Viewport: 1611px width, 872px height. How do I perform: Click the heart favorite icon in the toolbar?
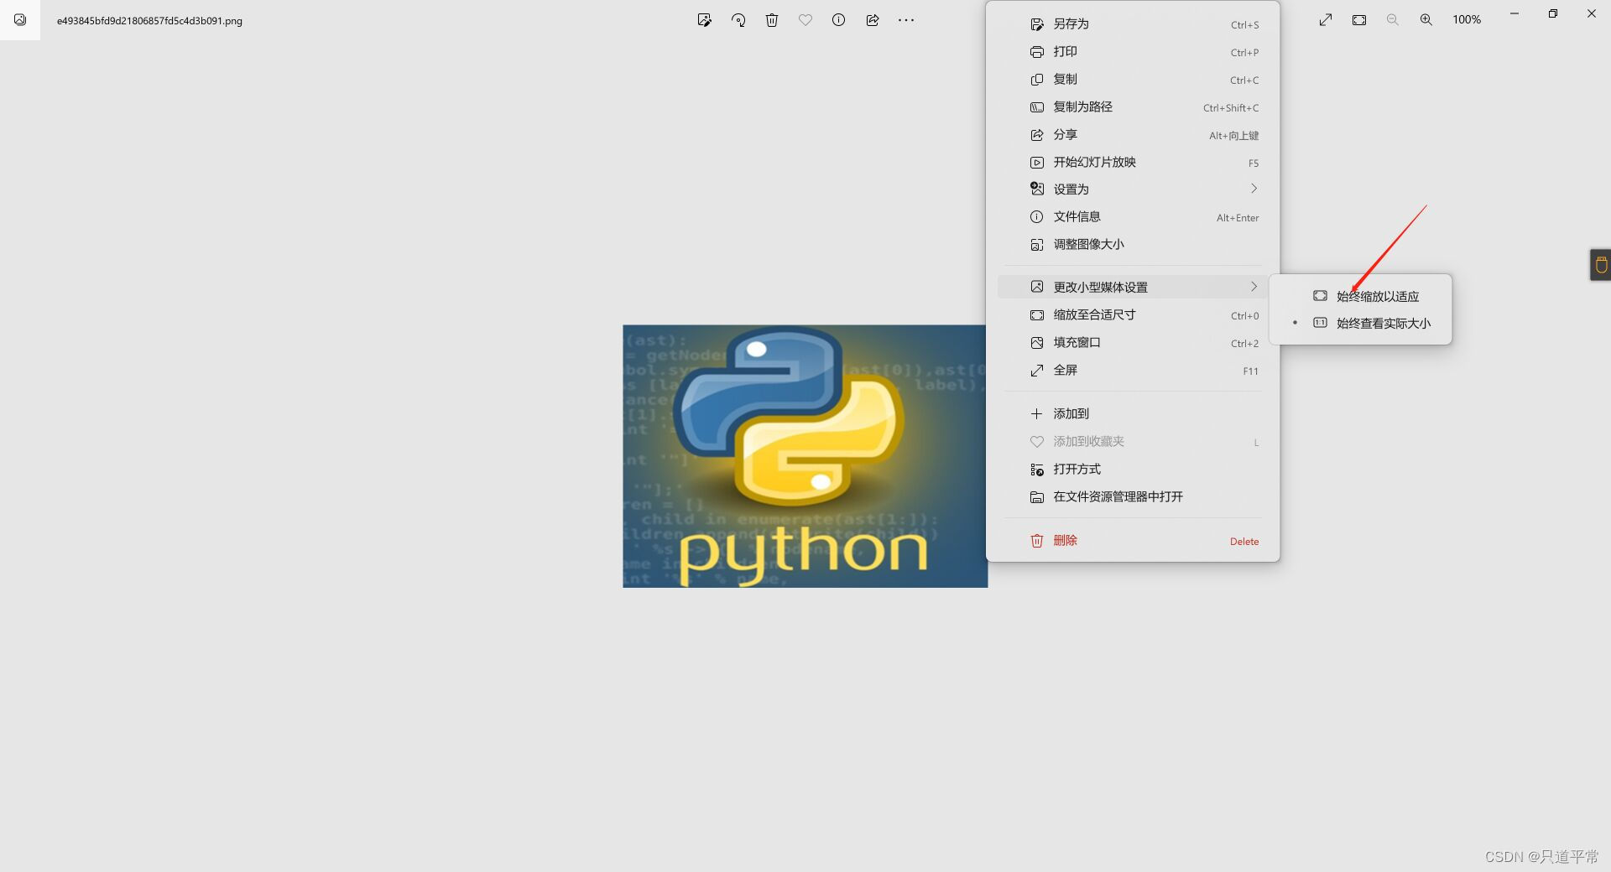tap(805, 20)
